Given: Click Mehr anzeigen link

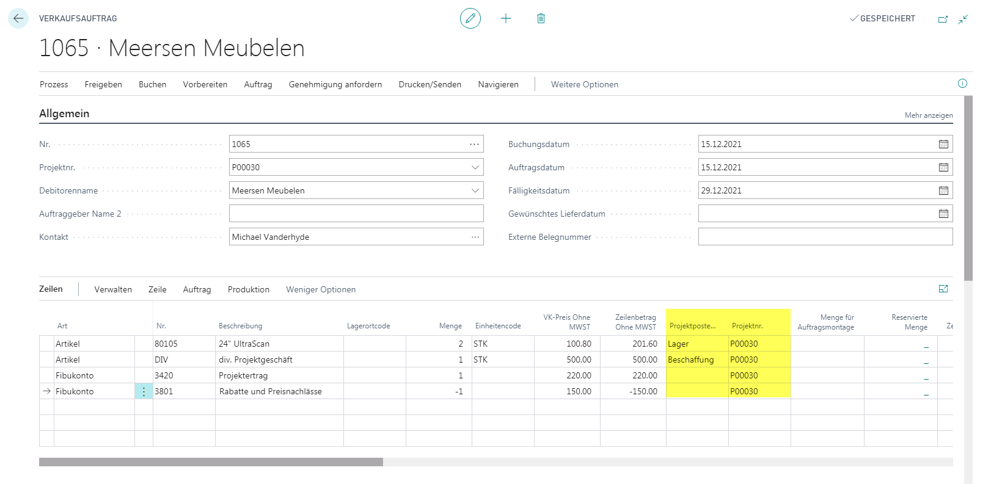Looking at the screenshot, I should [929, 115].
